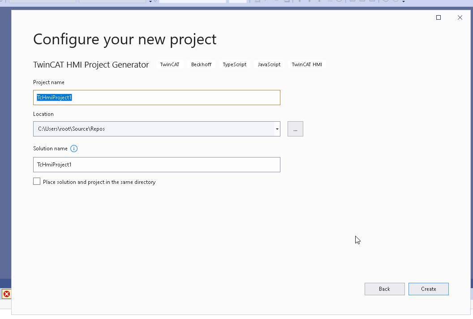Image resolution: width=473 pixels, height=319 pixels.
Task: Click the Beckhoff tag label
Action: tap(201, 64)
